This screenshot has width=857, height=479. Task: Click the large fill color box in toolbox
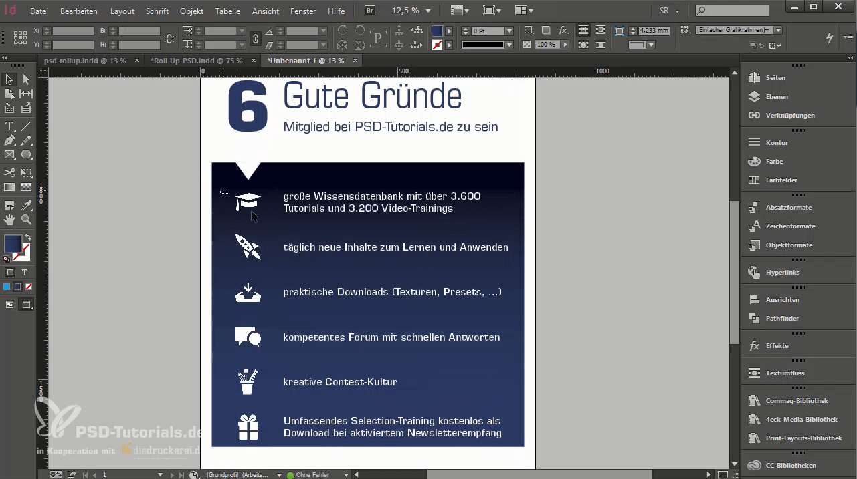tap(13, 245)
